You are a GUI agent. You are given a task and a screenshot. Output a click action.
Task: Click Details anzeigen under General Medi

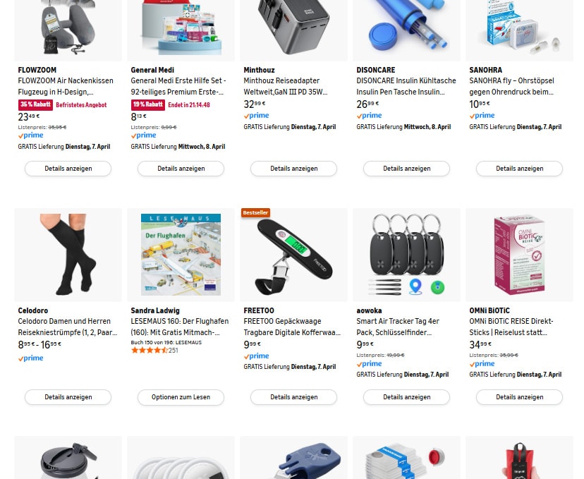[x=181, y=169]
